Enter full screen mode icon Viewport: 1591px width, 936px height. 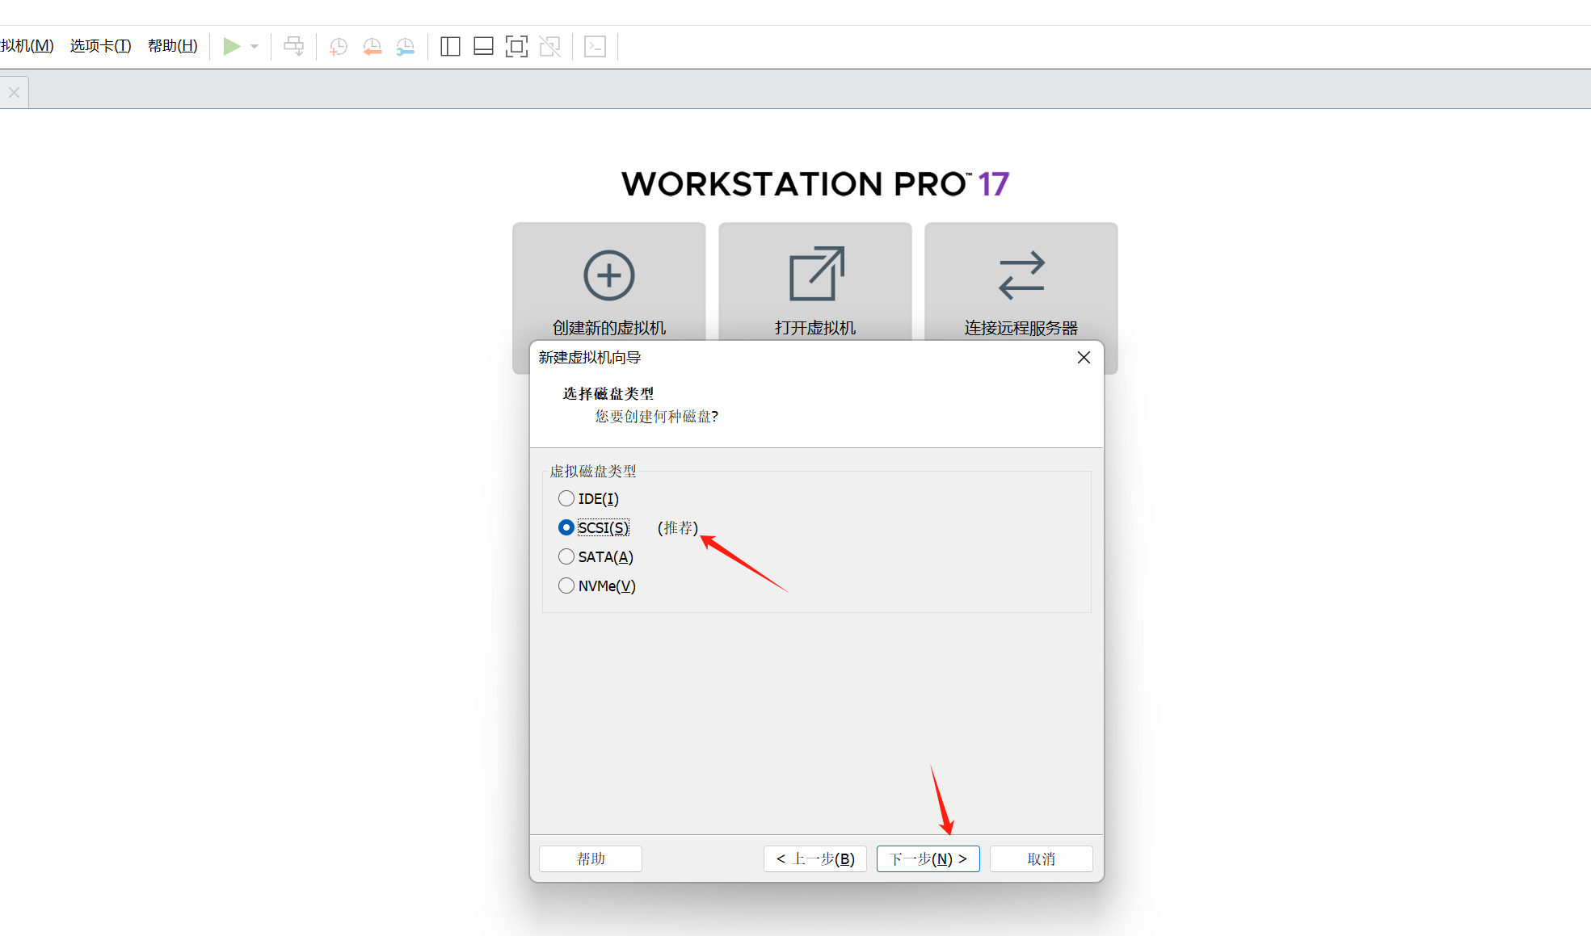point(516,47)
